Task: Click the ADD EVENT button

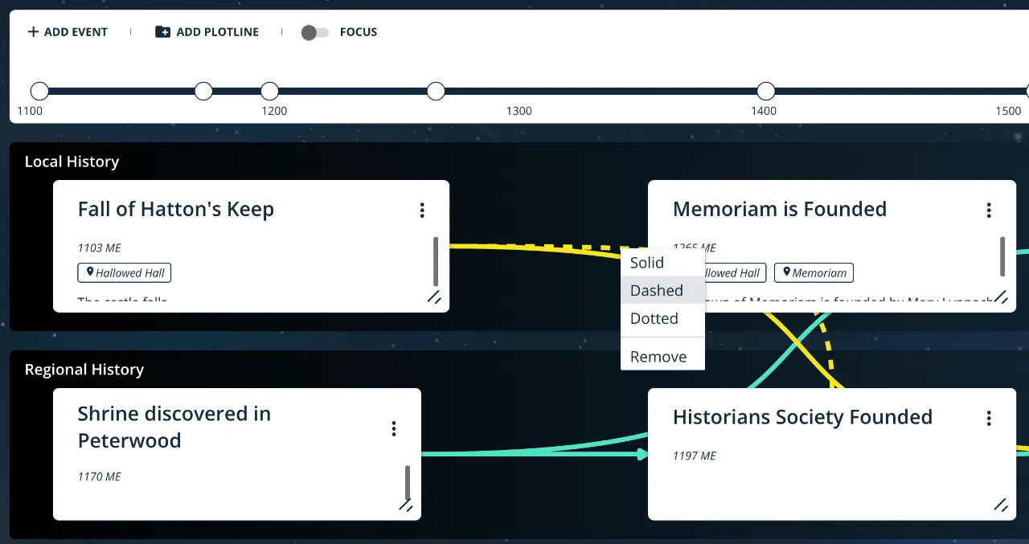Action: [67, 31]
